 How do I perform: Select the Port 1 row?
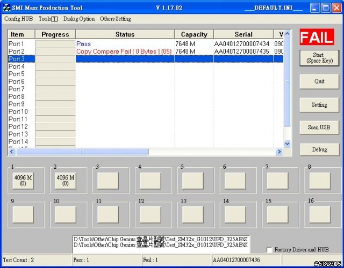[x=146, y=44]
